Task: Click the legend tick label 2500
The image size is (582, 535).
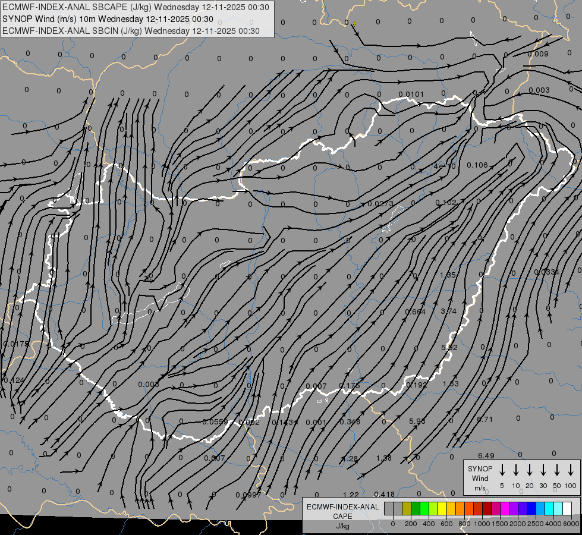Action: tap(535, 524)
